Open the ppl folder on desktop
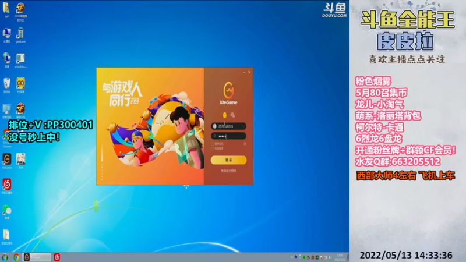 6,10
